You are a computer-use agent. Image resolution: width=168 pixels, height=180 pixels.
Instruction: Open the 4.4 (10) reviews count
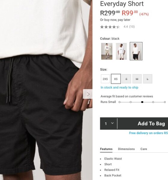(x=129, y=27)
